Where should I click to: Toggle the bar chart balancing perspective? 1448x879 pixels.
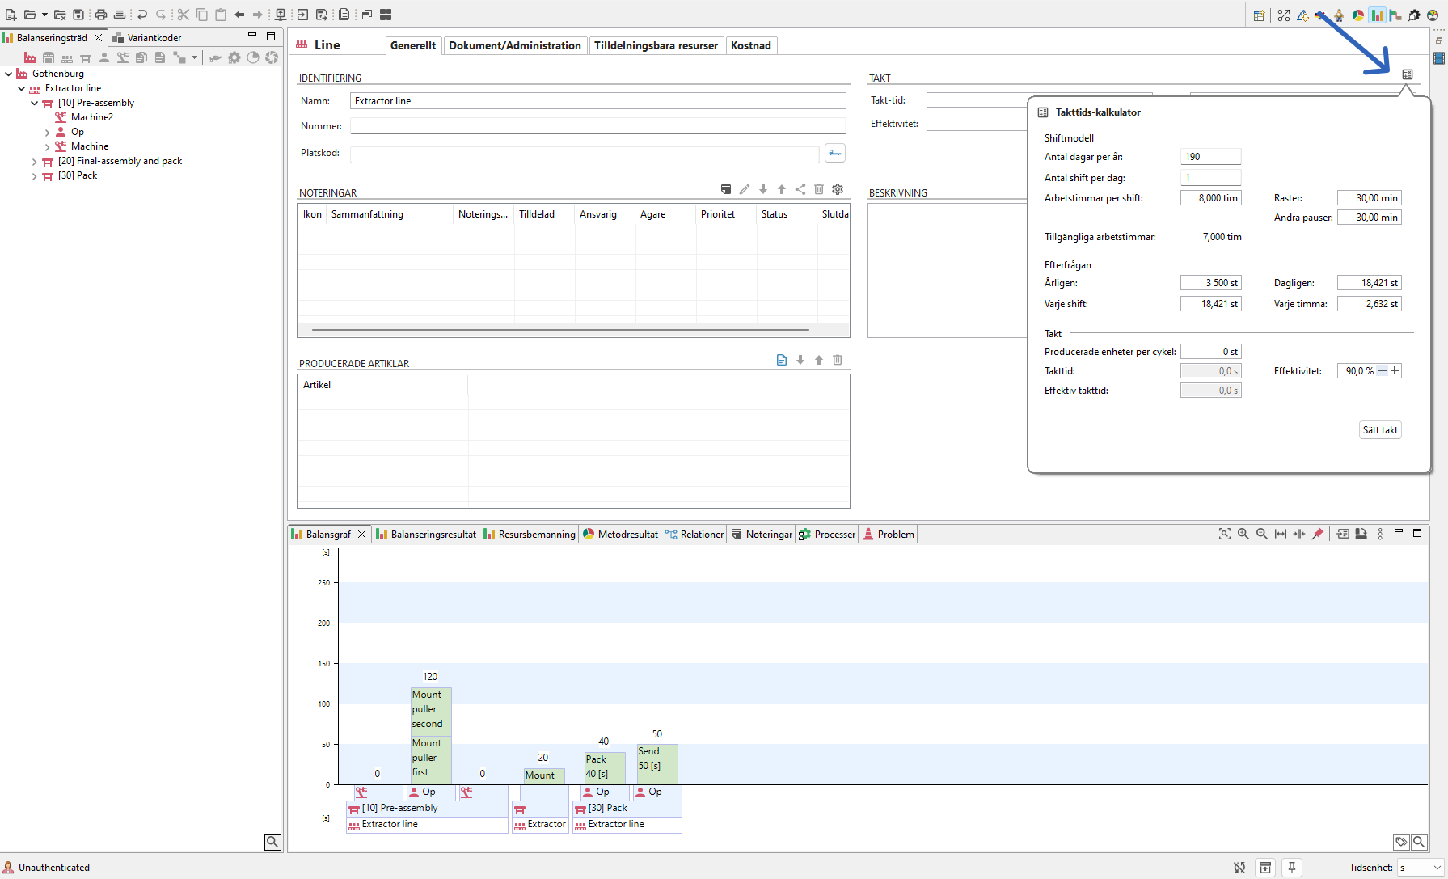[x=1377, y=15]
